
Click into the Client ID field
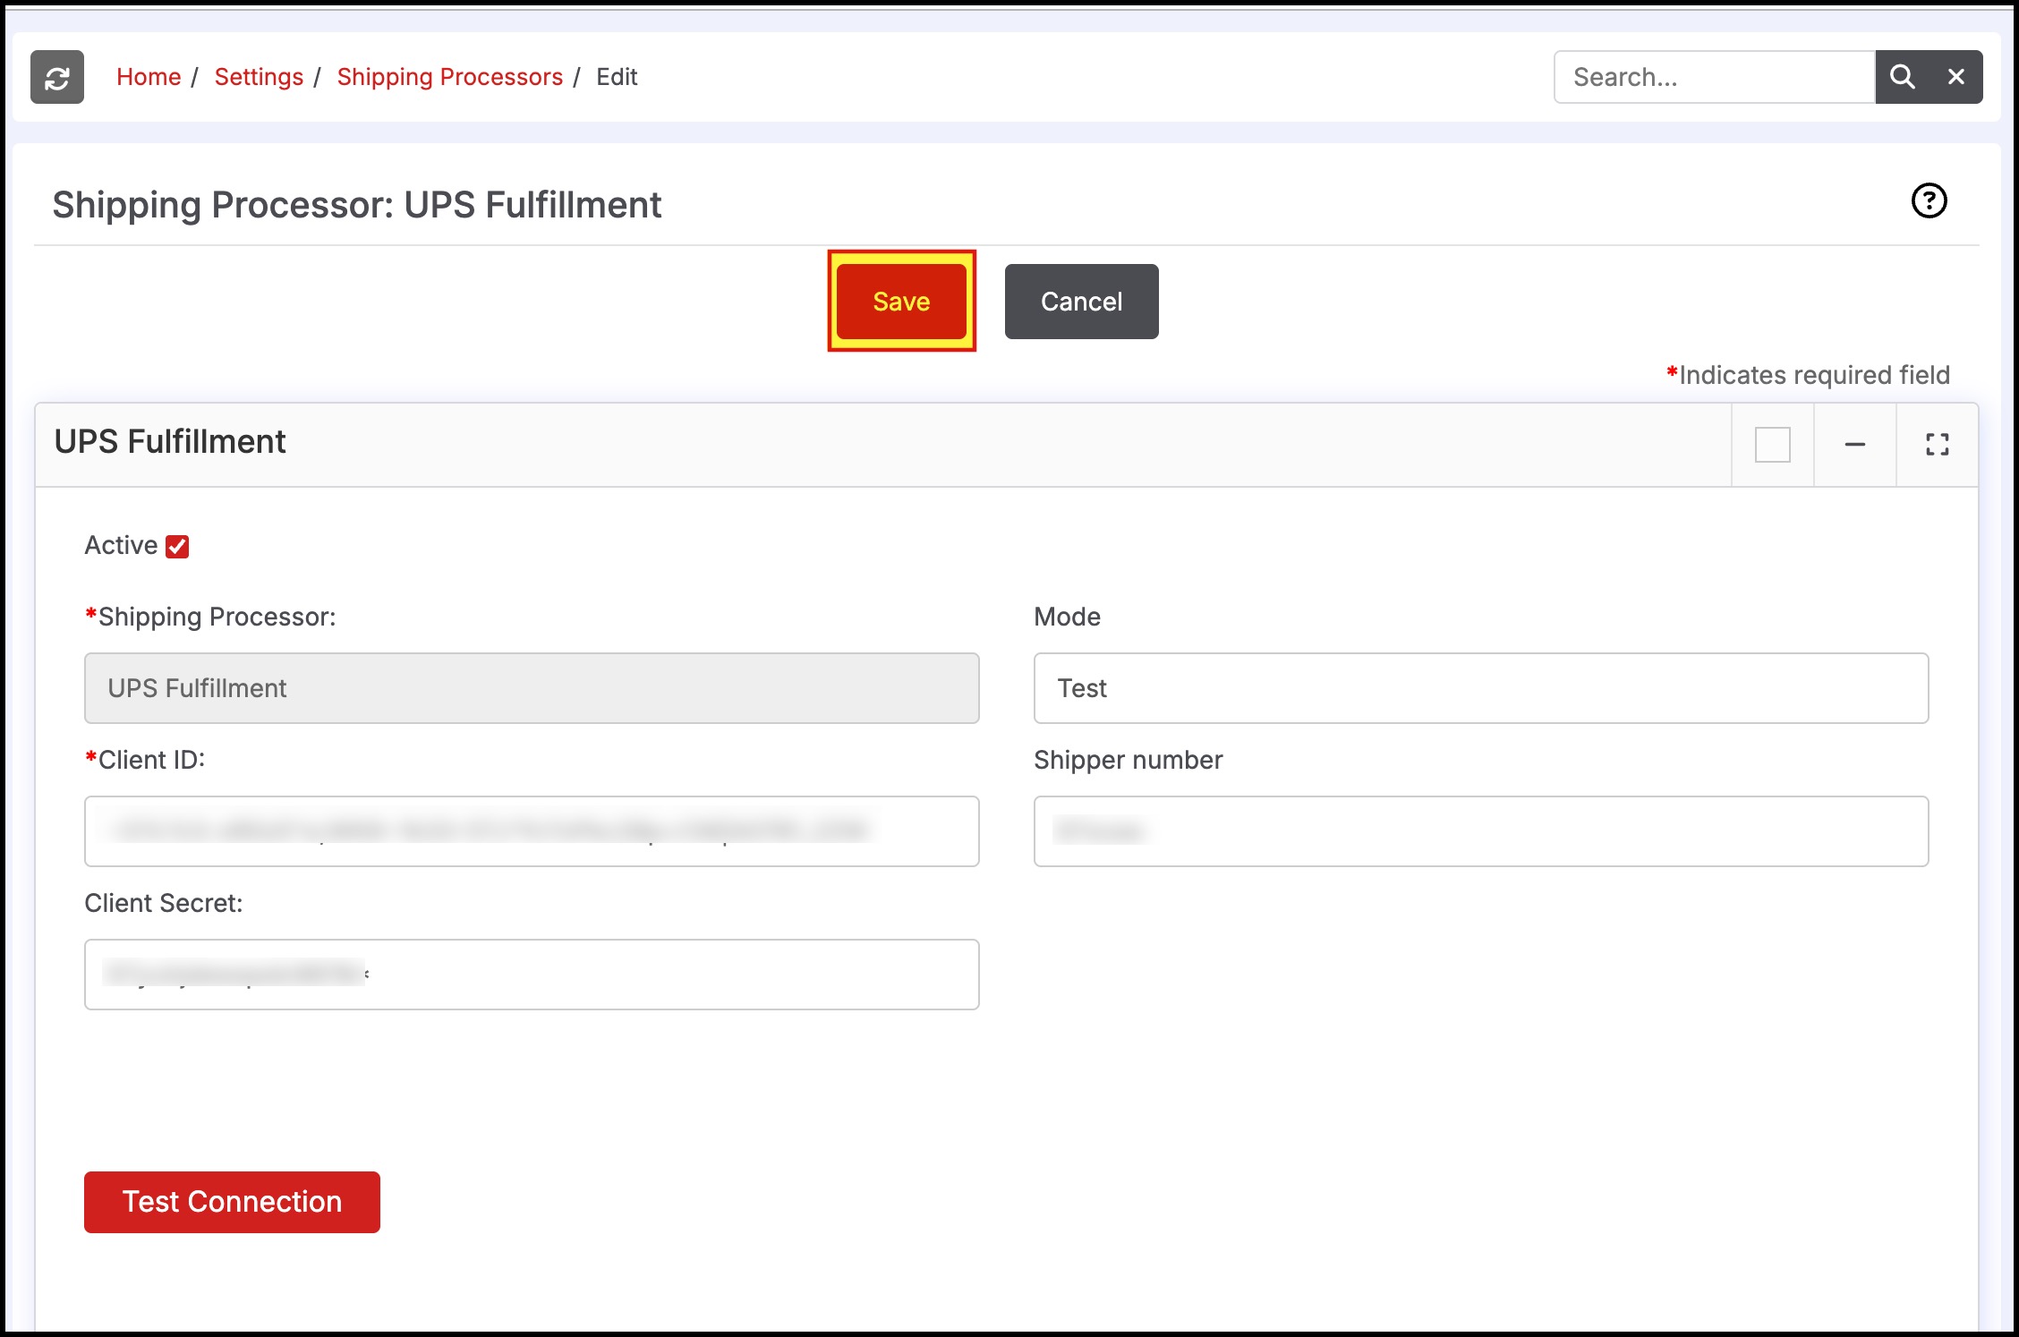[532, 831]
